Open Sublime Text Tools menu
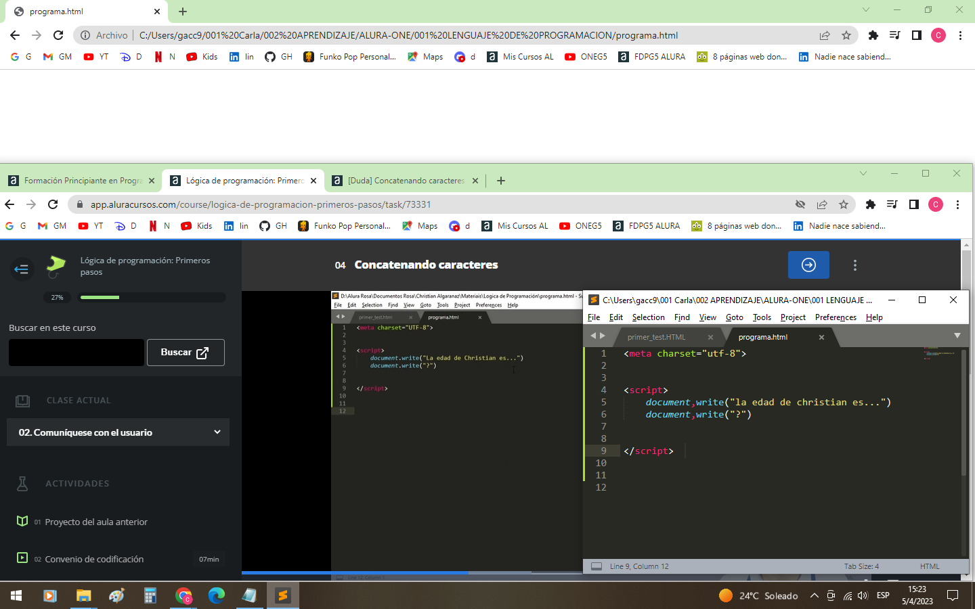975x609 pixels. tap(762, 317)
